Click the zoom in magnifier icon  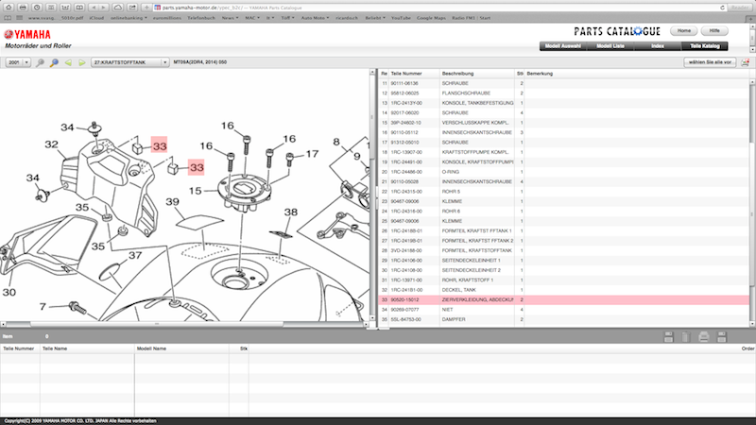point(54,62)
